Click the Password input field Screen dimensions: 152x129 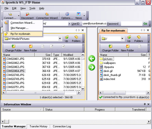tap(132, 24)
